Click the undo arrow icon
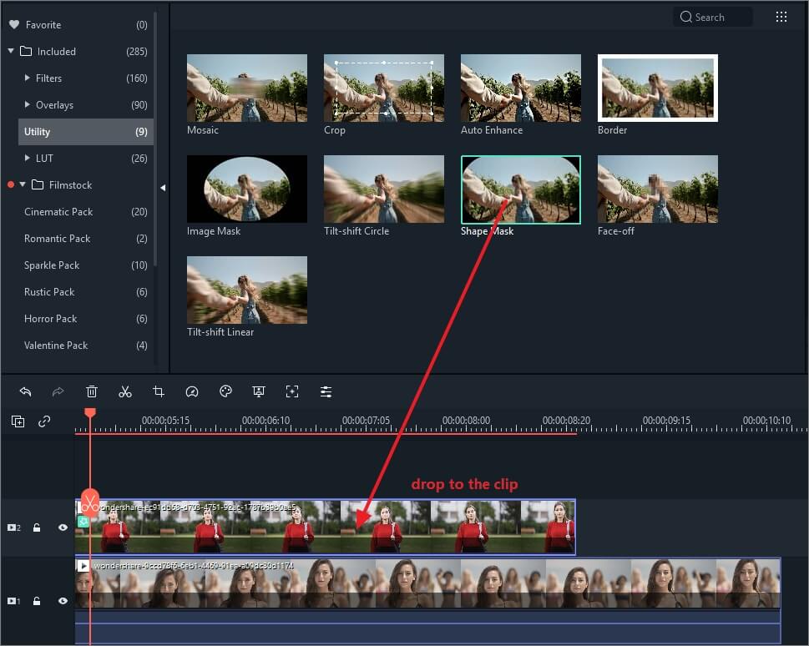Viewport: 809px width, 646px height. [25, 391]
